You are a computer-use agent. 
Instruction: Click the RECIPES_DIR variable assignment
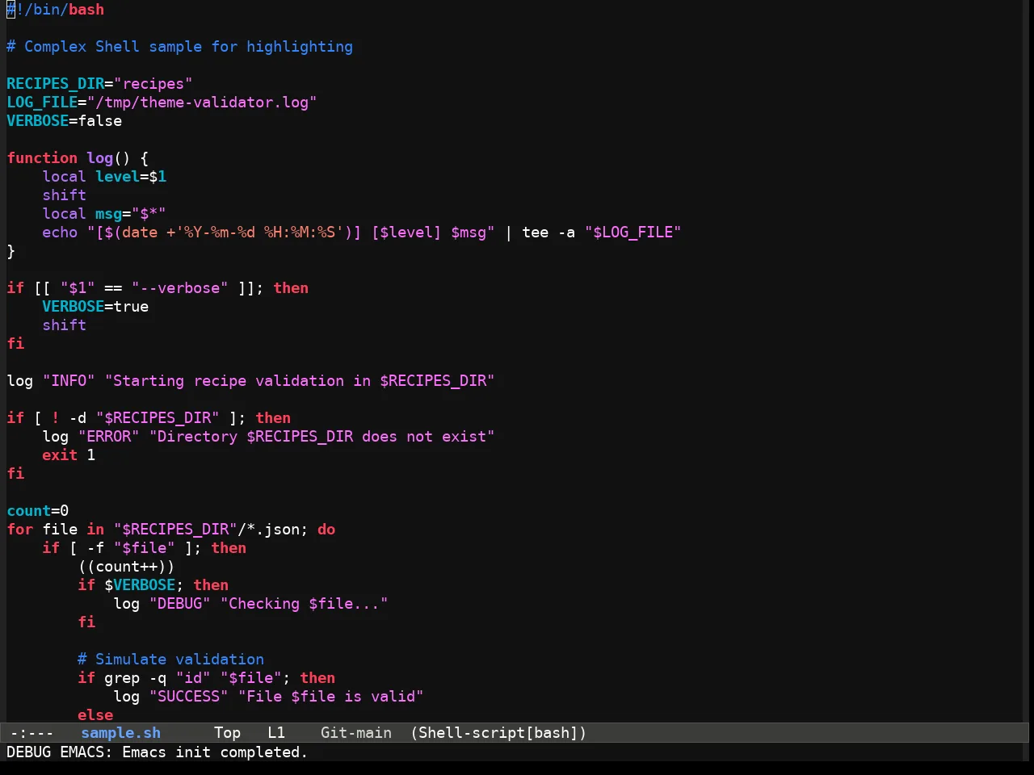99,84
